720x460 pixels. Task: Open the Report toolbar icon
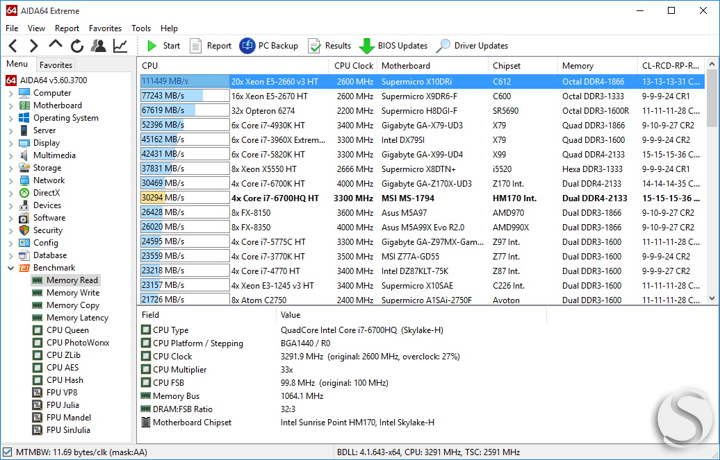(x=195, y=46)
